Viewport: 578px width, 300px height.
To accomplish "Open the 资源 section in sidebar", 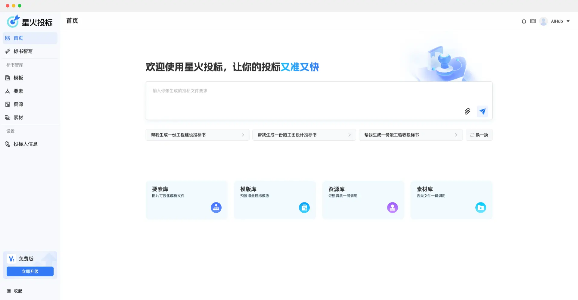I will (x=18, y=104).
